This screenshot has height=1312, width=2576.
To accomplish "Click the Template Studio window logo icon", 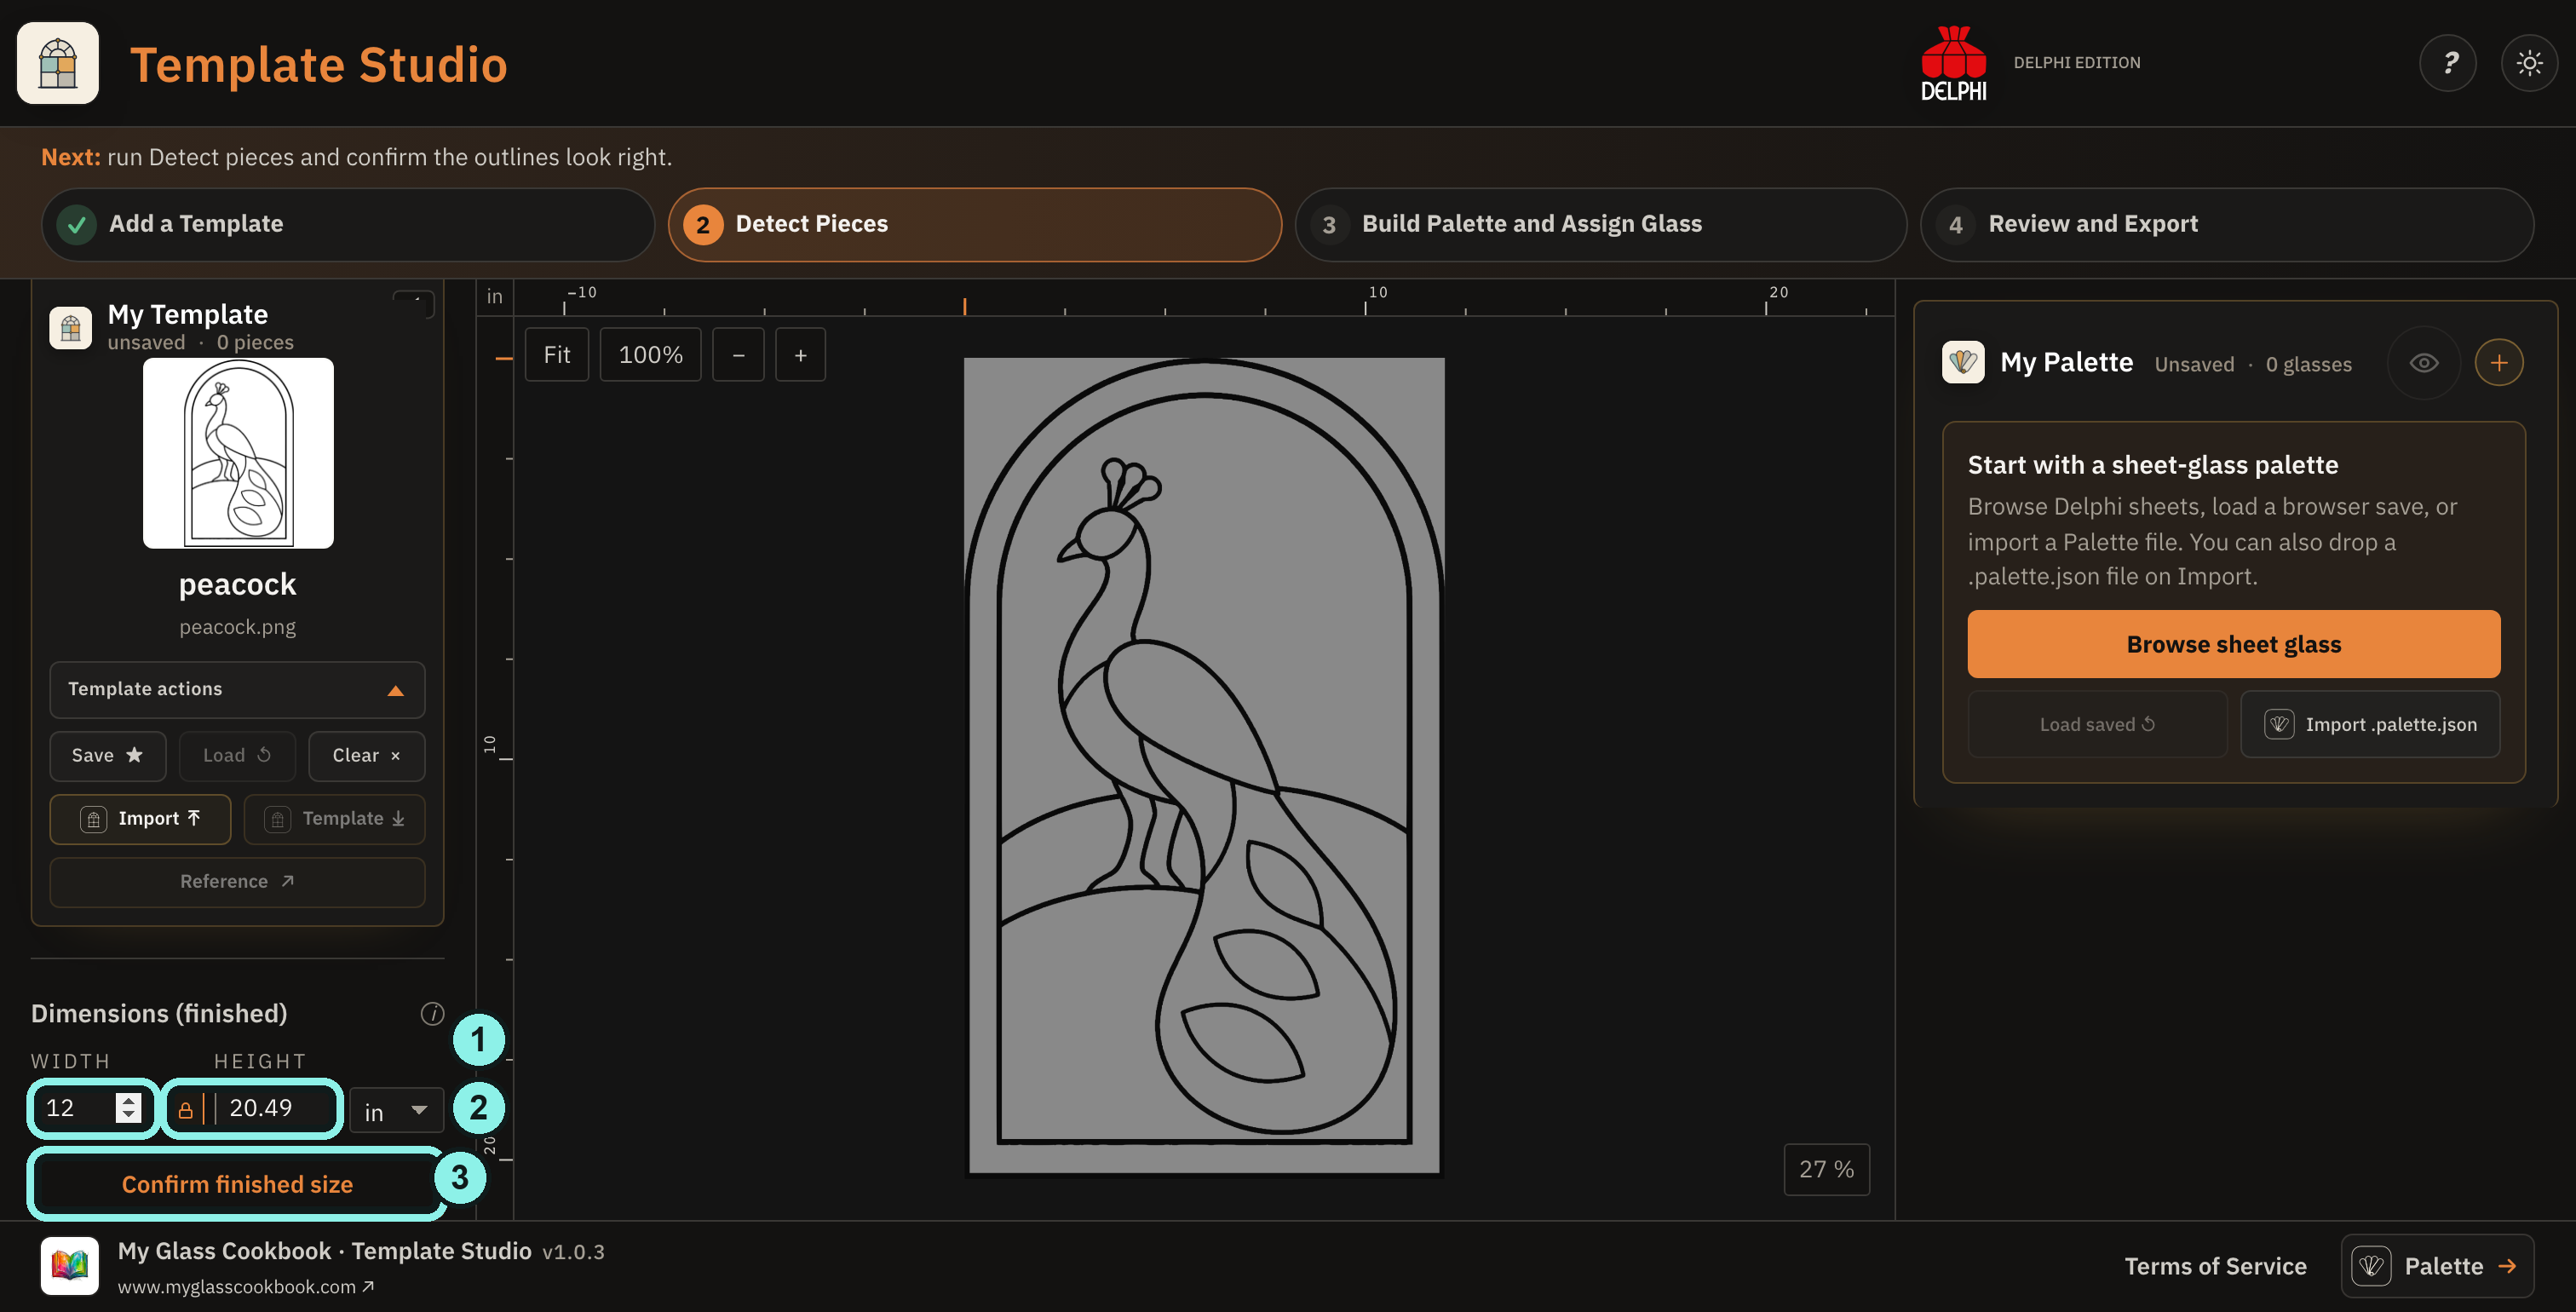I will coord(58,63).
